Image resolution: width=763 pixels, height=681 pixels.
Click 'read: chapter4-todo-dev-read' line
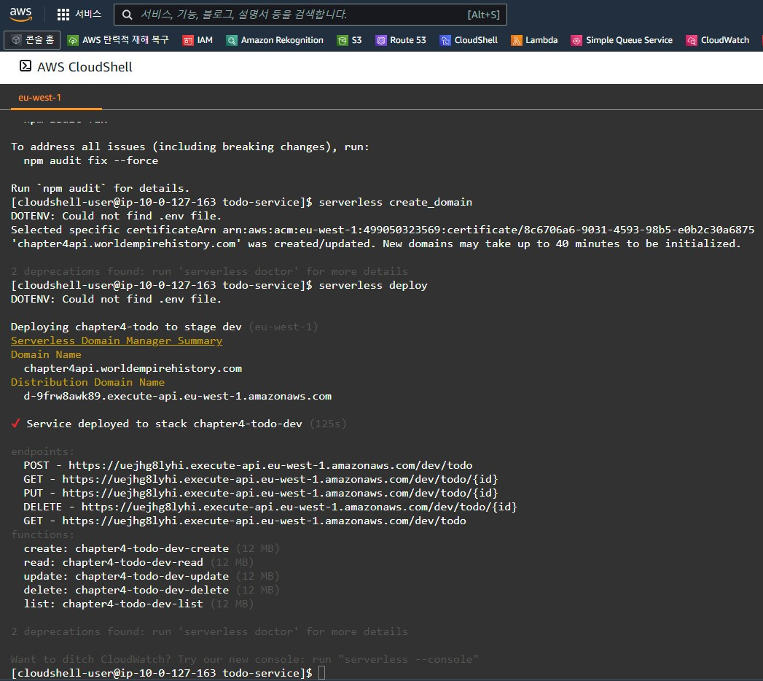point(114,563)
